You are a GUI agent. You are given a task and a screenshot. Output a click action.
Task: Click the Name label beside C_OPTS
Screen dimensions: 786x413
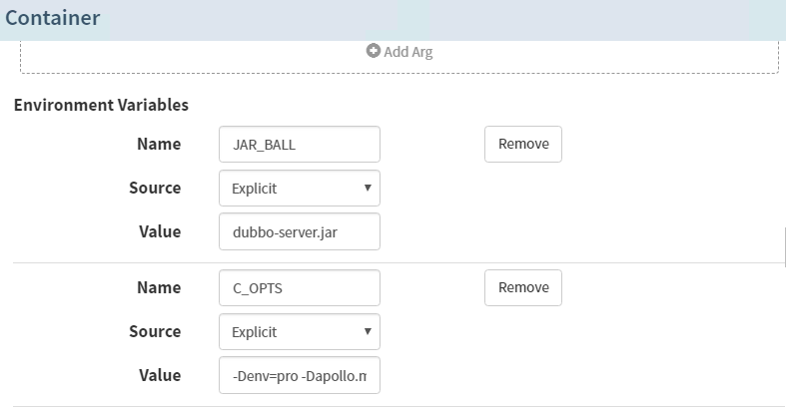[x=159, y=287]
